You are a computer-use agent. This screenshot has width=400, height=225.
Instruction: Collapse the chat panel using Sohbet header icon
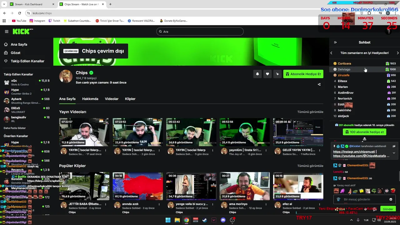point(335,42)
